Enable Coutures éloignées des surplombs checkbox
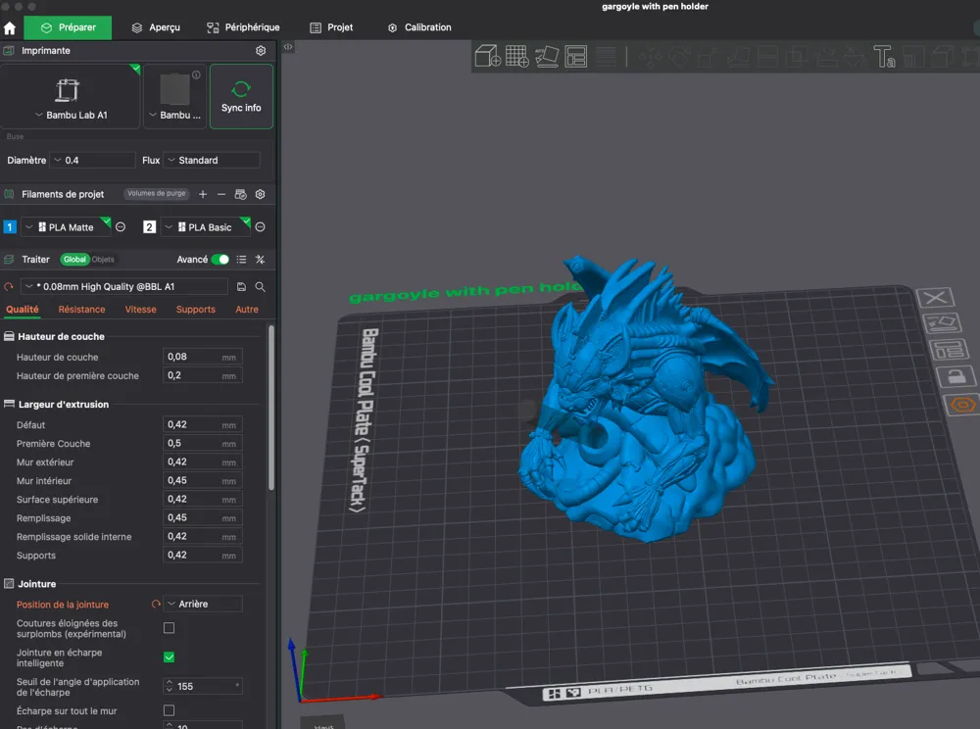The image size is (980, 729). coord(169,628)
